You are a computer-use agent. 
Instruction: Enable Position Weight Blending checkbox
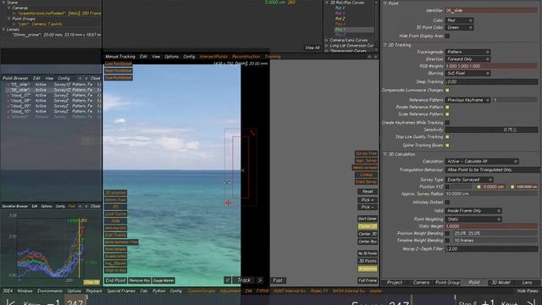447,234
